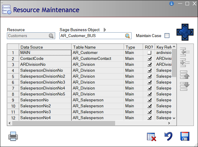The image size is (198, 147).
Task: Click the grid's vertical scrollbar down arrow
Action: 174,118
